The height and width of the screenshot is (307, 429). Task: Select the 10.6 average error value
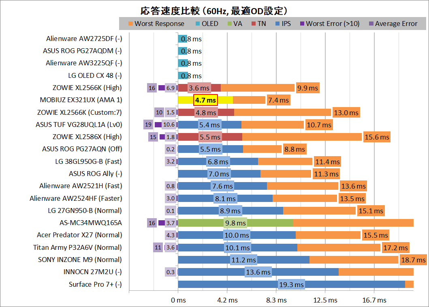click(169, 125)
